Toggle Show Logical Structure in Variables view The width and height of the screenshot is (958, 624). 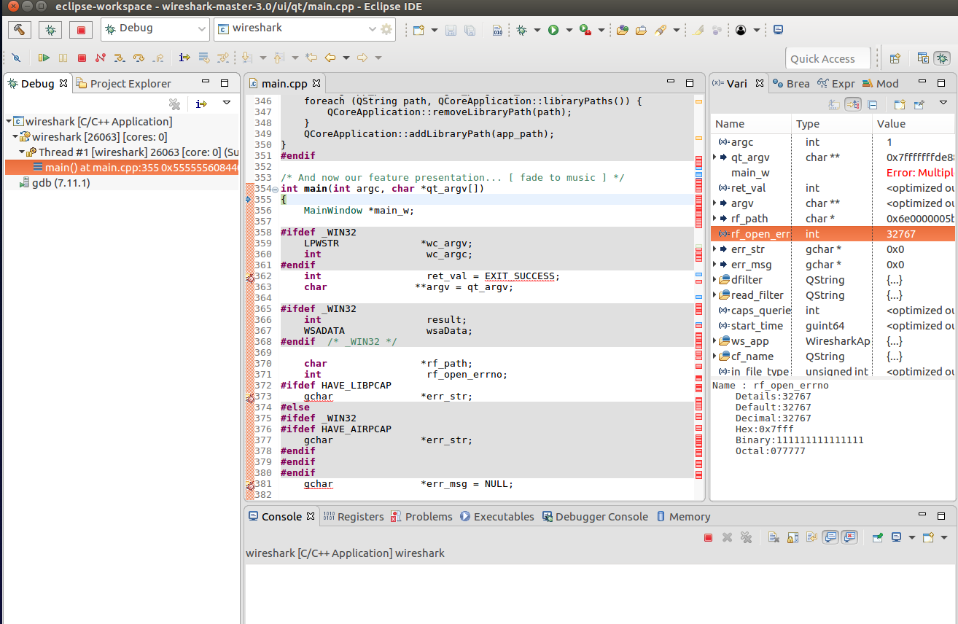[x=853, y=104]
